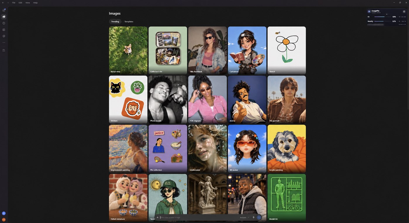The image size is (409, 223).
Task: Switch to the Templates tab
Action: 129,22
